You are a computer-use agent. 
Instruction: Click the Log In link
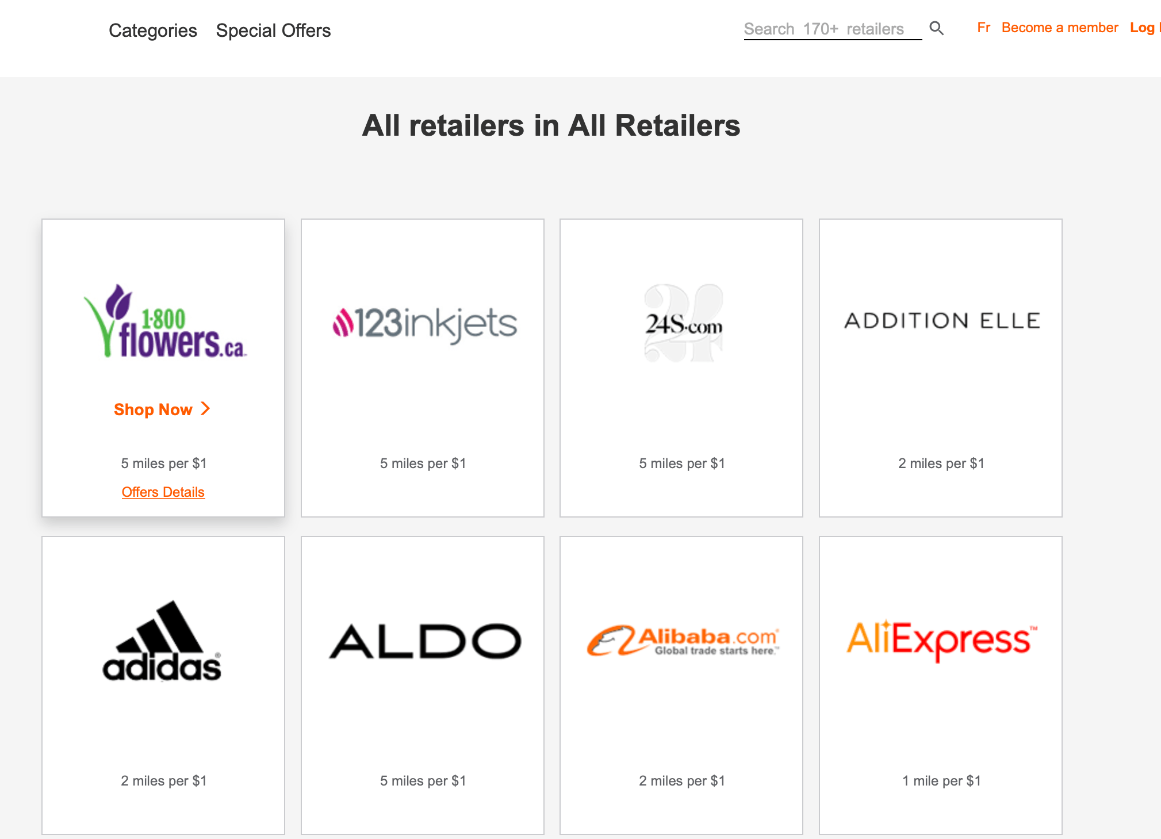1145,27
